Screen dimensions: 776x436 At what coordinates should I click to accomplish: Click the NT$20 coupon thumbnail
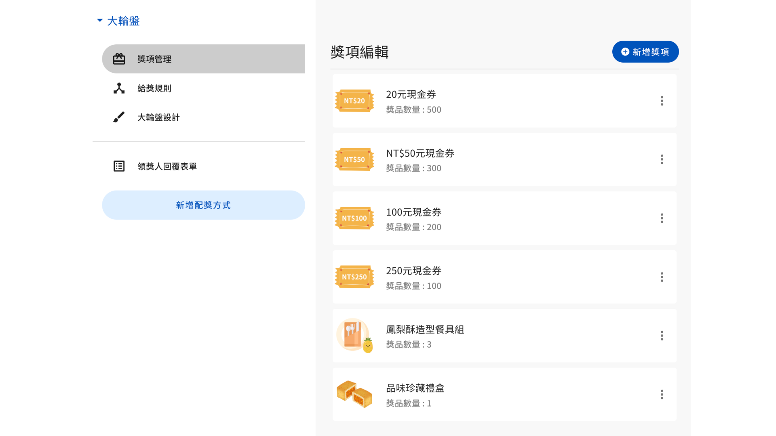[x=354, y=101]
